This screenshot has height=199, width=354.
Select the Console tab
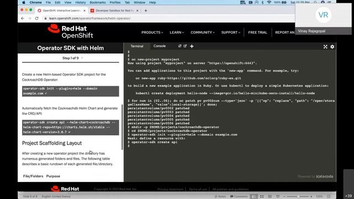(x=159, y=46)
